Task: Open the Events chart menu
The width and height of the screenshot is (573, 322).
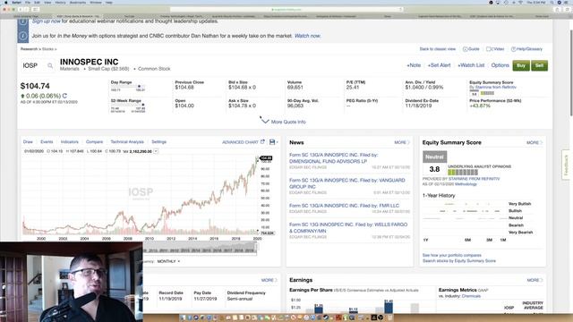Action: (47, 141)
